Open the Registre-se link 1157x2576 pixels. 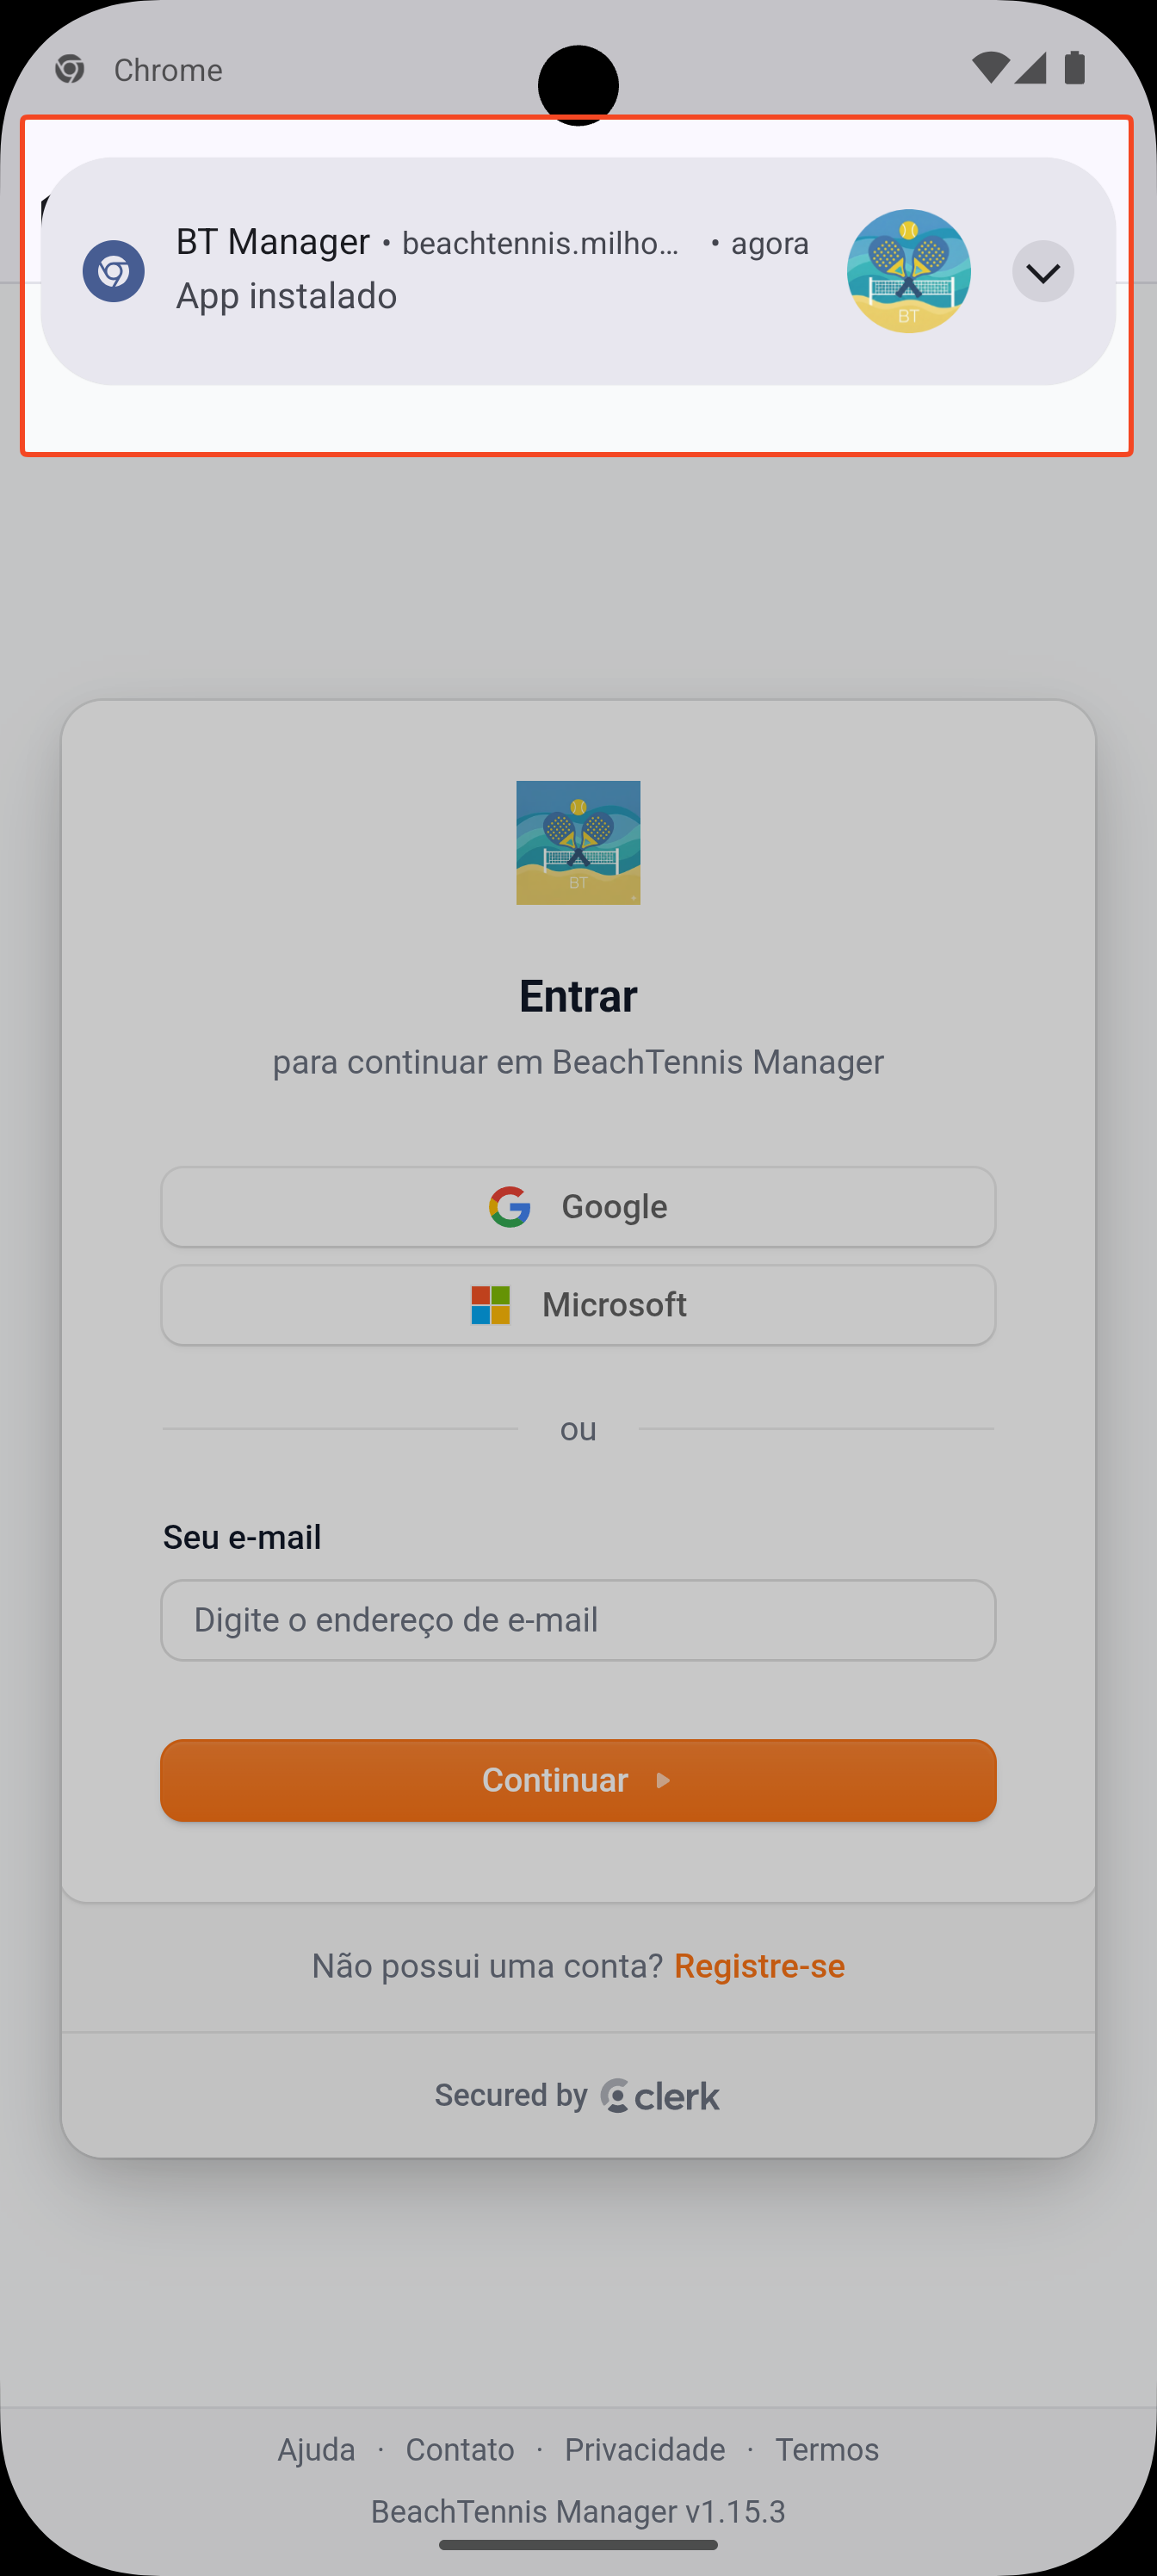759,1965
